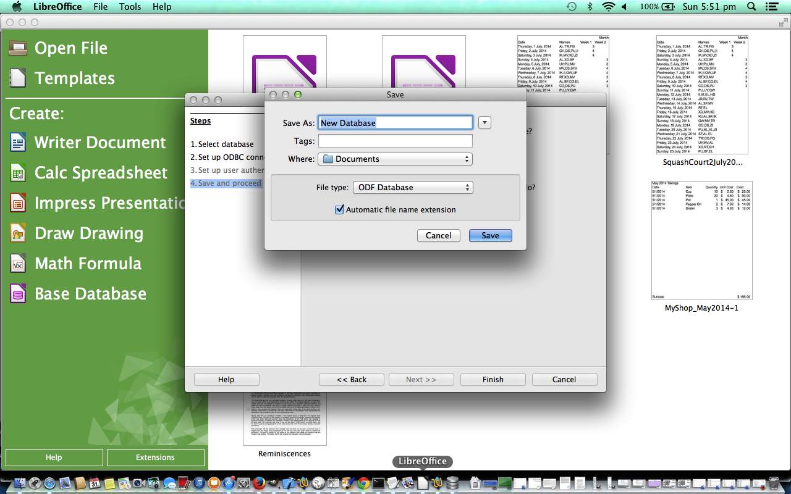Screen dimensions: 791x494
Task: Click Help button in Database Wizard
Action: coord(226,380)
